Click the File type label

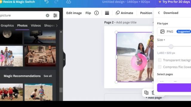pyautogui.click(x=162, y=23)
